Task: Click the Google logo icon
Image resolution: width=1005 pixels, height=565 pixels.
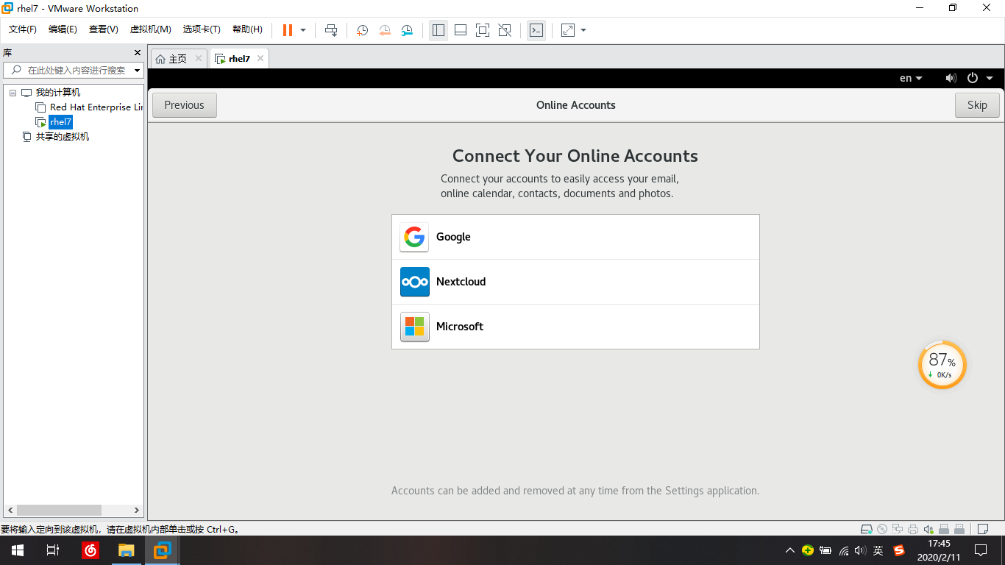Action: point(415,237)
